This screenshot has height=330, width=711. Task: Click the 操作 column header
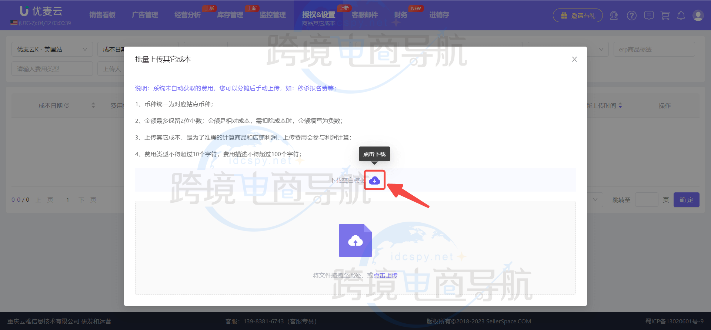tap(665, 106)
